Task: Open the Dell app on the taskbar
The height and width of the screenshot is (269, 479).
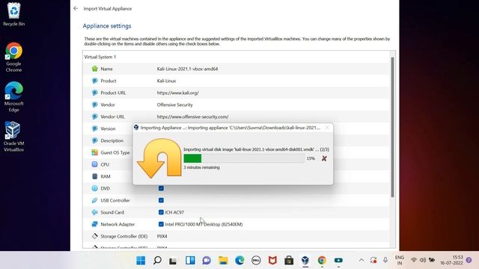Action: tap(256, 260)
